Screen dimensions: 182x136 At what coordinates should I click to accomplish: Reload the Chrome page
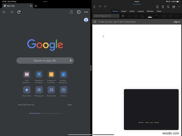click(19, 12)
